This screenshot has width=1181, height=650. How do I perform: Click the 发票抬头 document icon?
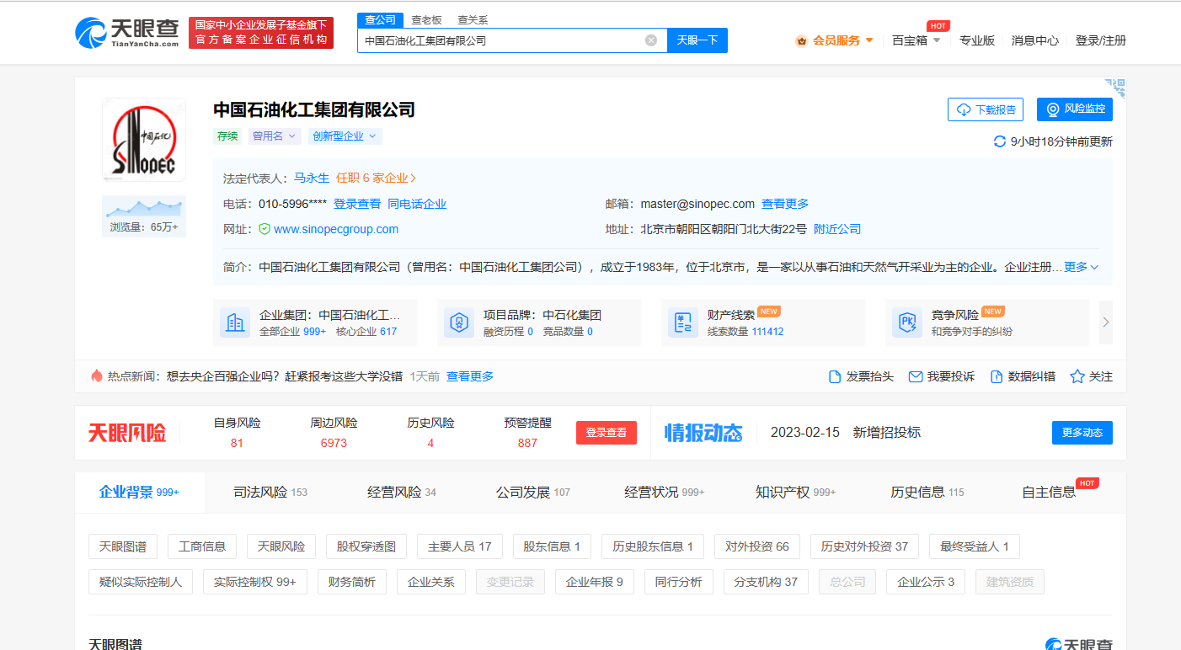(835, 376)
